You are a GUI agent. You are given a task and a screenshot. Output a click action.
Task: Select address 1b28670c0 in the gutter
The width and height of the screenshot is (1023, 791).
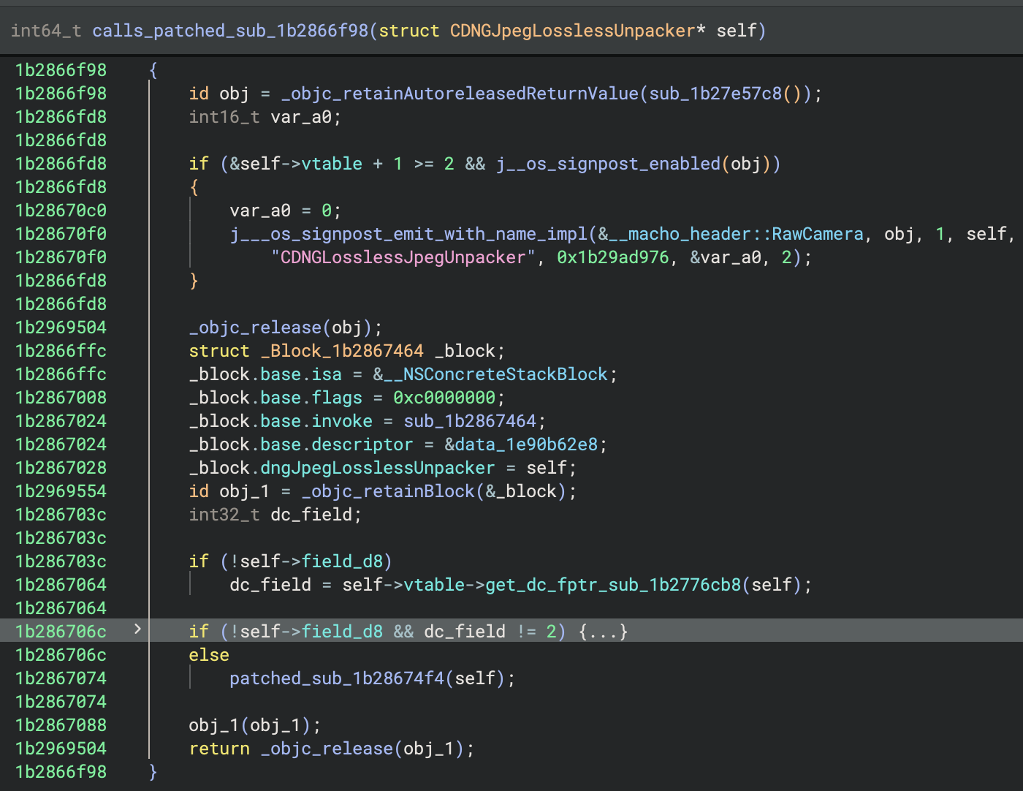pyautogui.click(x=61, y=211)
